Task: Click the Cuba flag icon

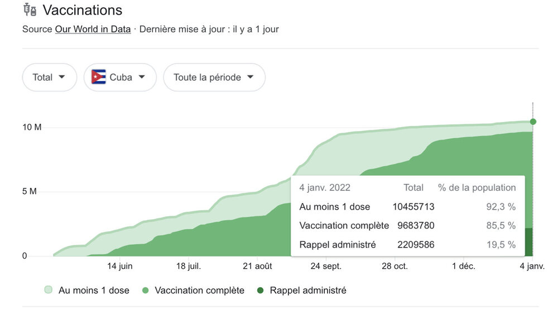Action: (99, 77)
